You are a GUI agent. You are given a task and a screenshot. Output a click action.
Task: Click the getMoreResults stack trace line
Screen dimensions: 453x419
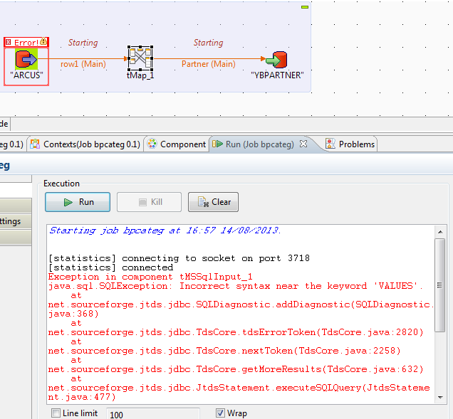coord(236,369)
